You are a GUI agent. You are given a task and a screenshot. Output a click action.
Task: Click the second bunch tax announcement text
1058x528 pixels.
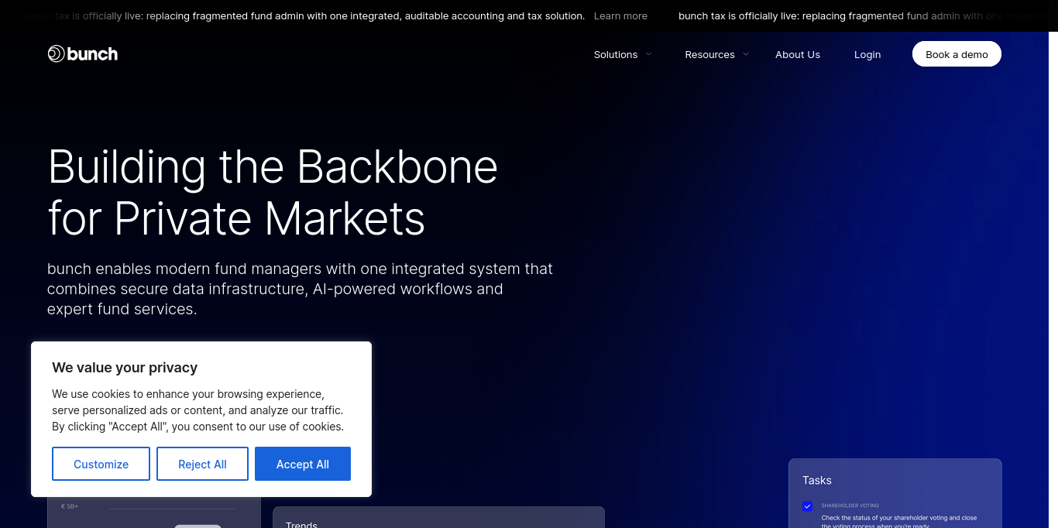pyautogui.click(x=864, y=15)
